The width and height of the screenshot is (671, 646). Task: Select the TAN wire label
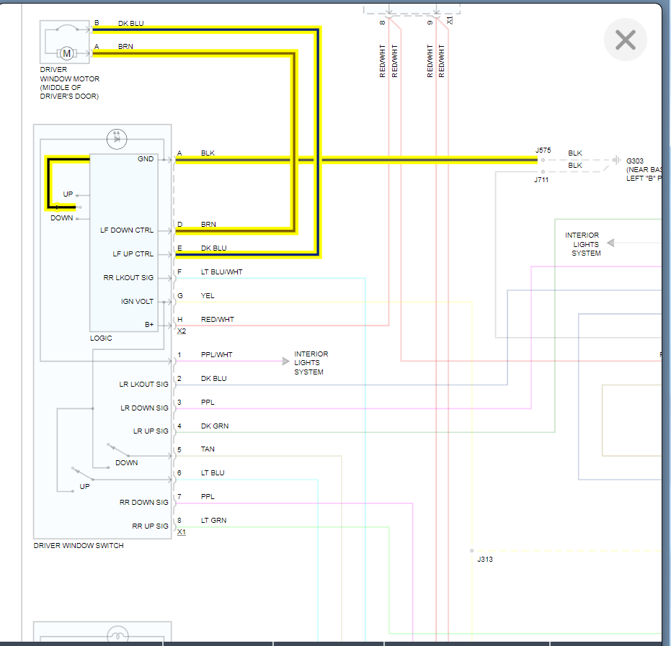coord(208,449)
